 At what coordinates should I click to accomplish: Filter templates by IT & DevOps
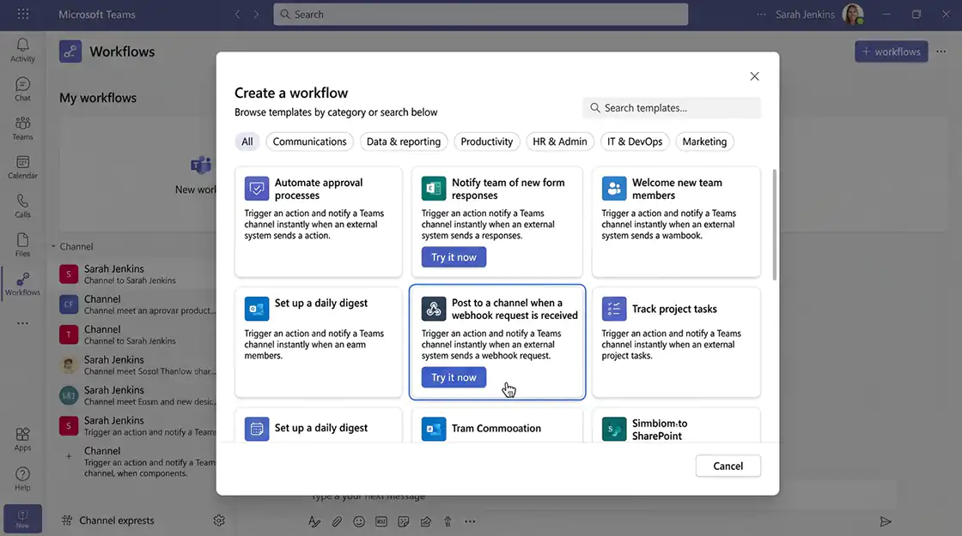tap(635, 142)
